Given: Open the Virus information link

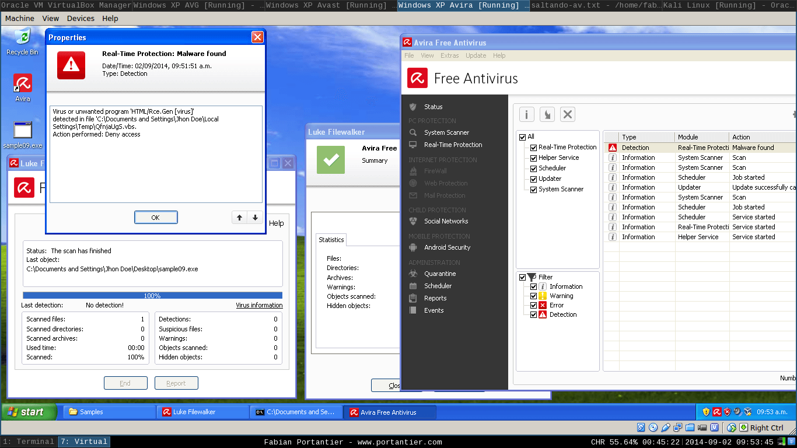Looking at the screenshot, I should pos(259,305).
